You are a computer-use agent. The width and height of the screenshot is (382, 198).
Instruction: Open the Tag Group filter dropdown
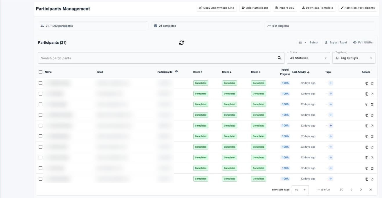(x=354, y=58)
